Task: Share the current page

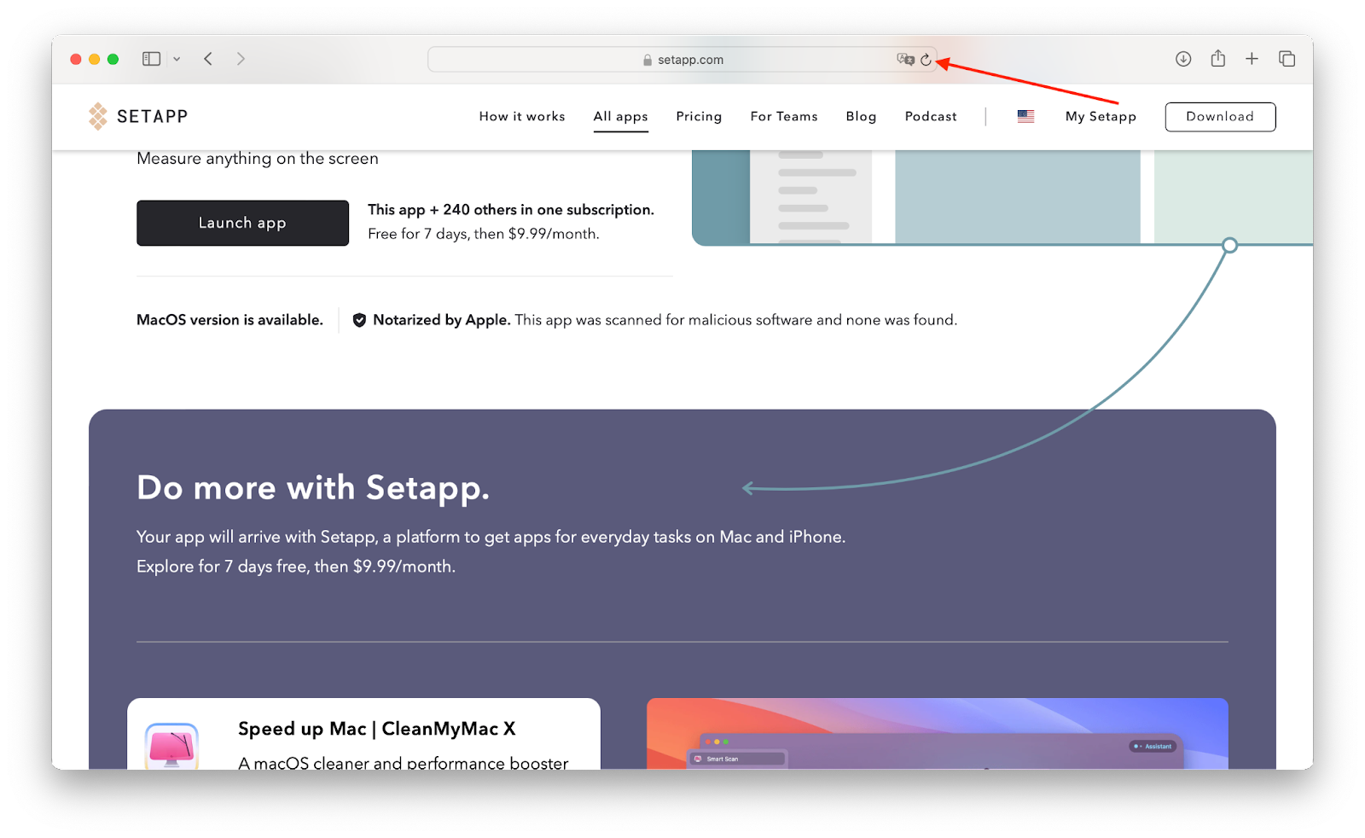Action: point(1217,59)
